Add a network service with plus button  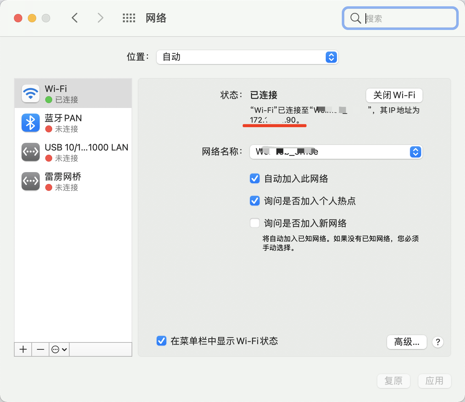click(x=23, y=349)
